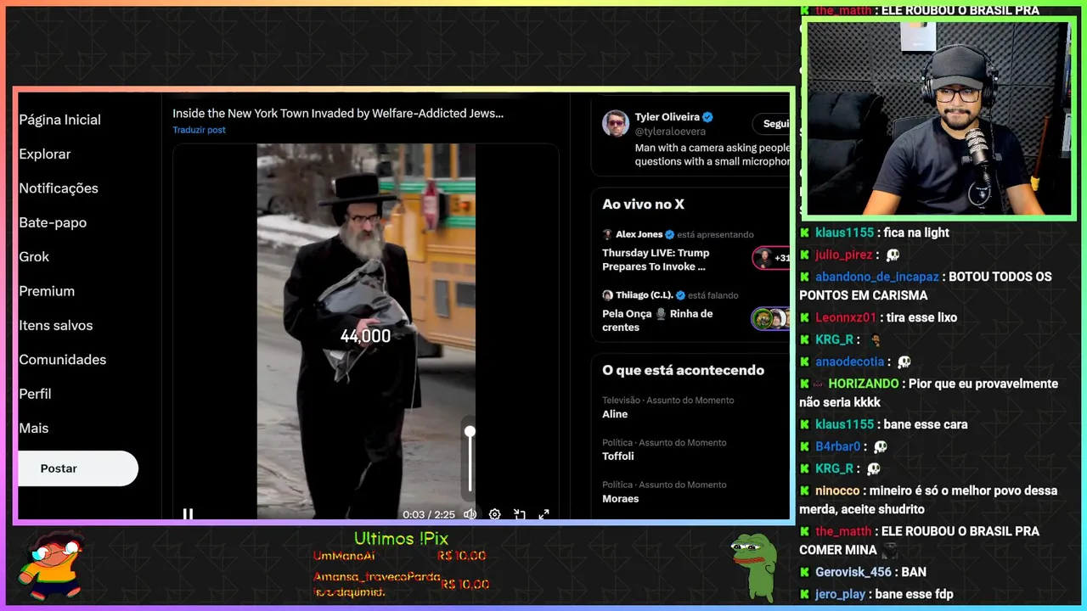Open Página Inicial in sidebar
This screenshot has width=1087, height=611.
click(x=60, y=120)
